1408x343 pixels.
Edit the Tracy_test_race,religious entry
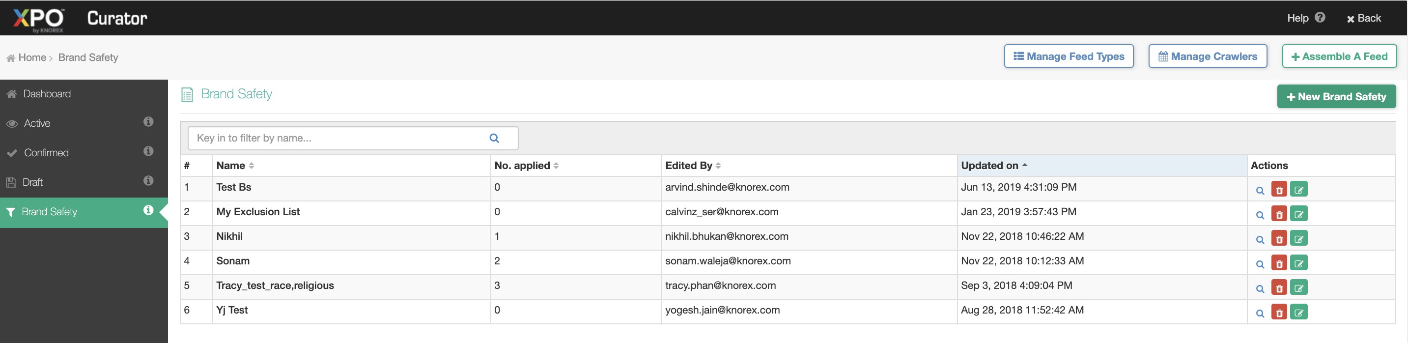coord(1298,288)
